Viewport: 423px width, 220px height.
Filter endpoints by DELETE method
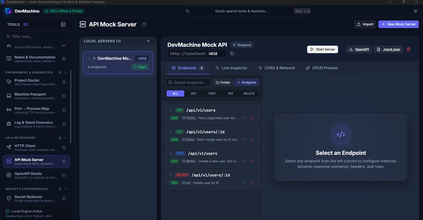pos(249,94)
